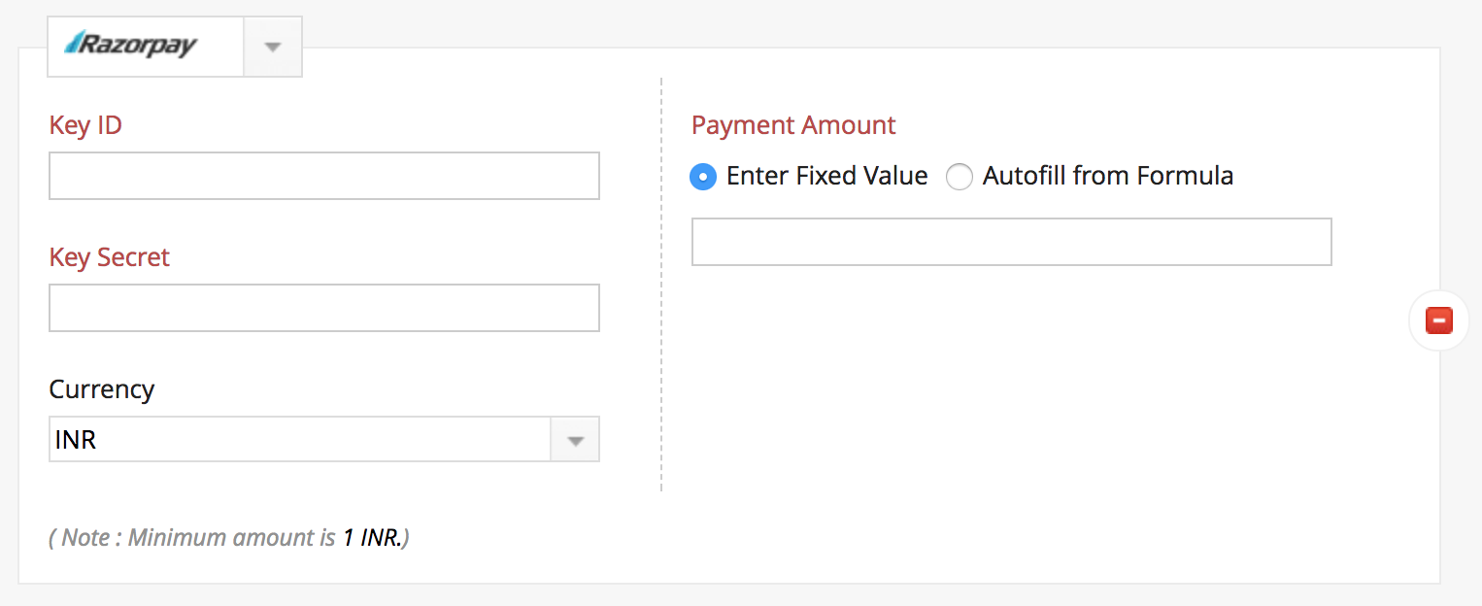
Task: Click the highlighted 1 INR note text
Action: [372, 538]
